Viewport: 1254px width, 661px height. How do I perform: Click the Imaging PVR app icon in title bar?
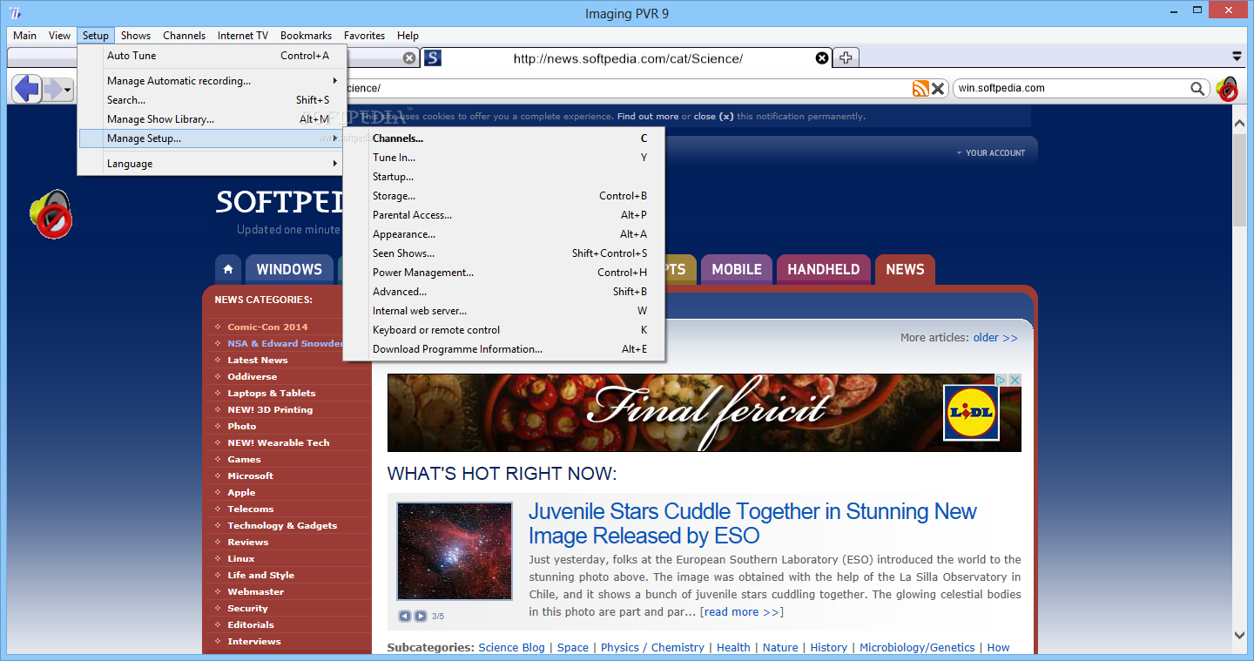click(16, 13)
